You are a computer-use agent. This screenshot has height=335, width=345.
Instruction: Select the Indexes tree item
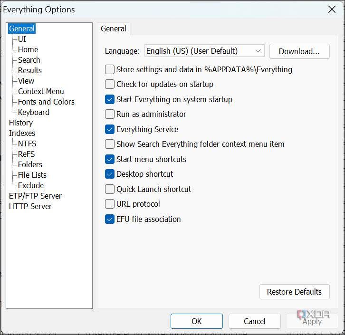tap(22, 134)
